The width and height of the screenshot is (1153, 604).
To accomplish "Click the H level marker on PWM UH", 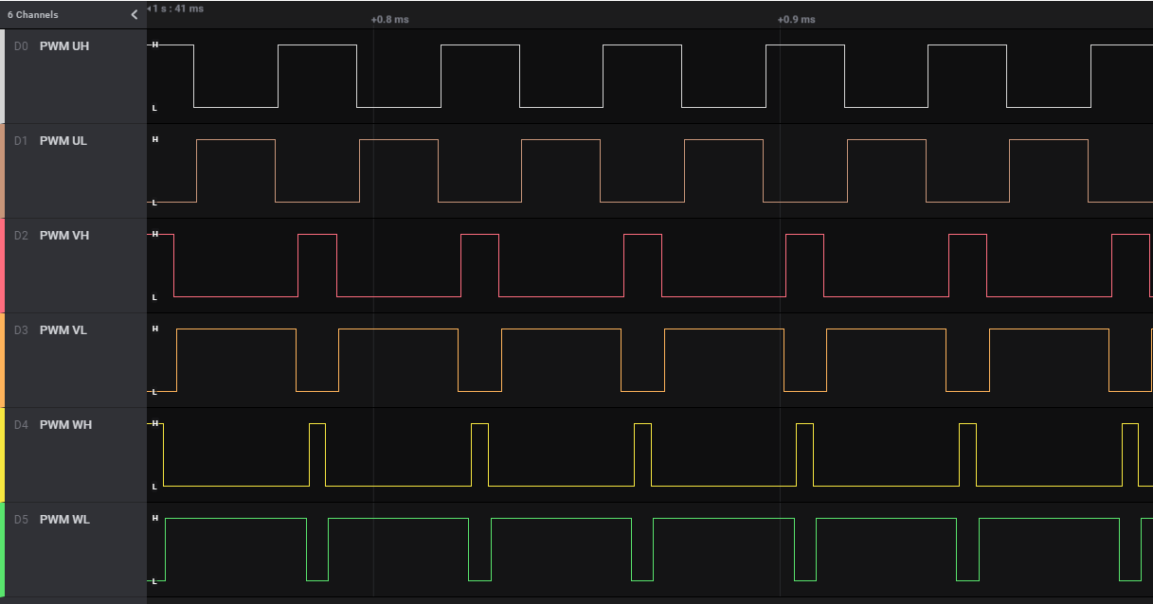I will coord(154,44).
